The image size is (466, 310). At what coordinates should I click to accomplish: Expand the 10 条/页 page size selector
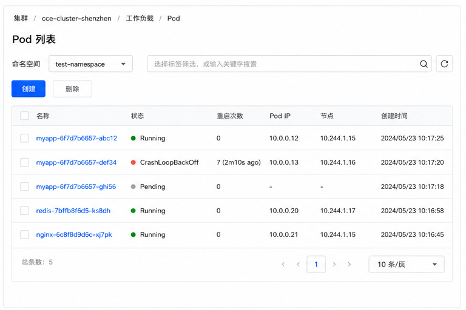coord(407,265)
